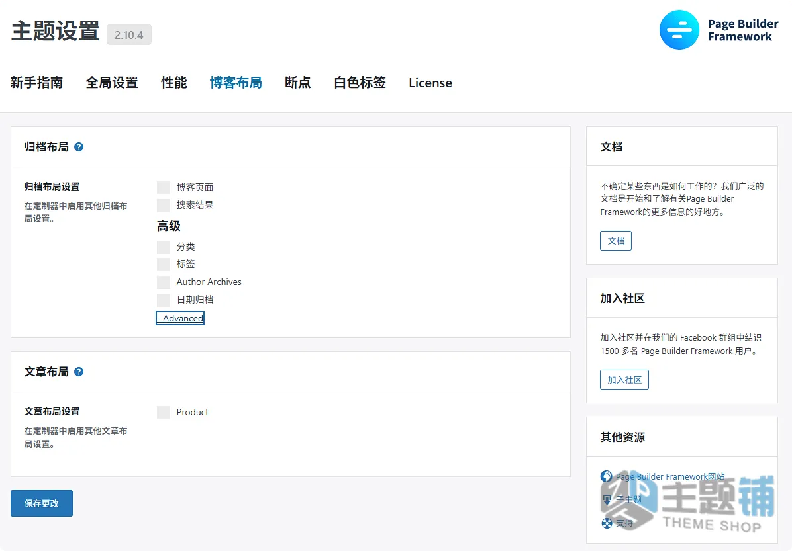Viewport: 792px width, 551px height.
Task: Click the 主题设置 page title
Action: pos(55,31)
